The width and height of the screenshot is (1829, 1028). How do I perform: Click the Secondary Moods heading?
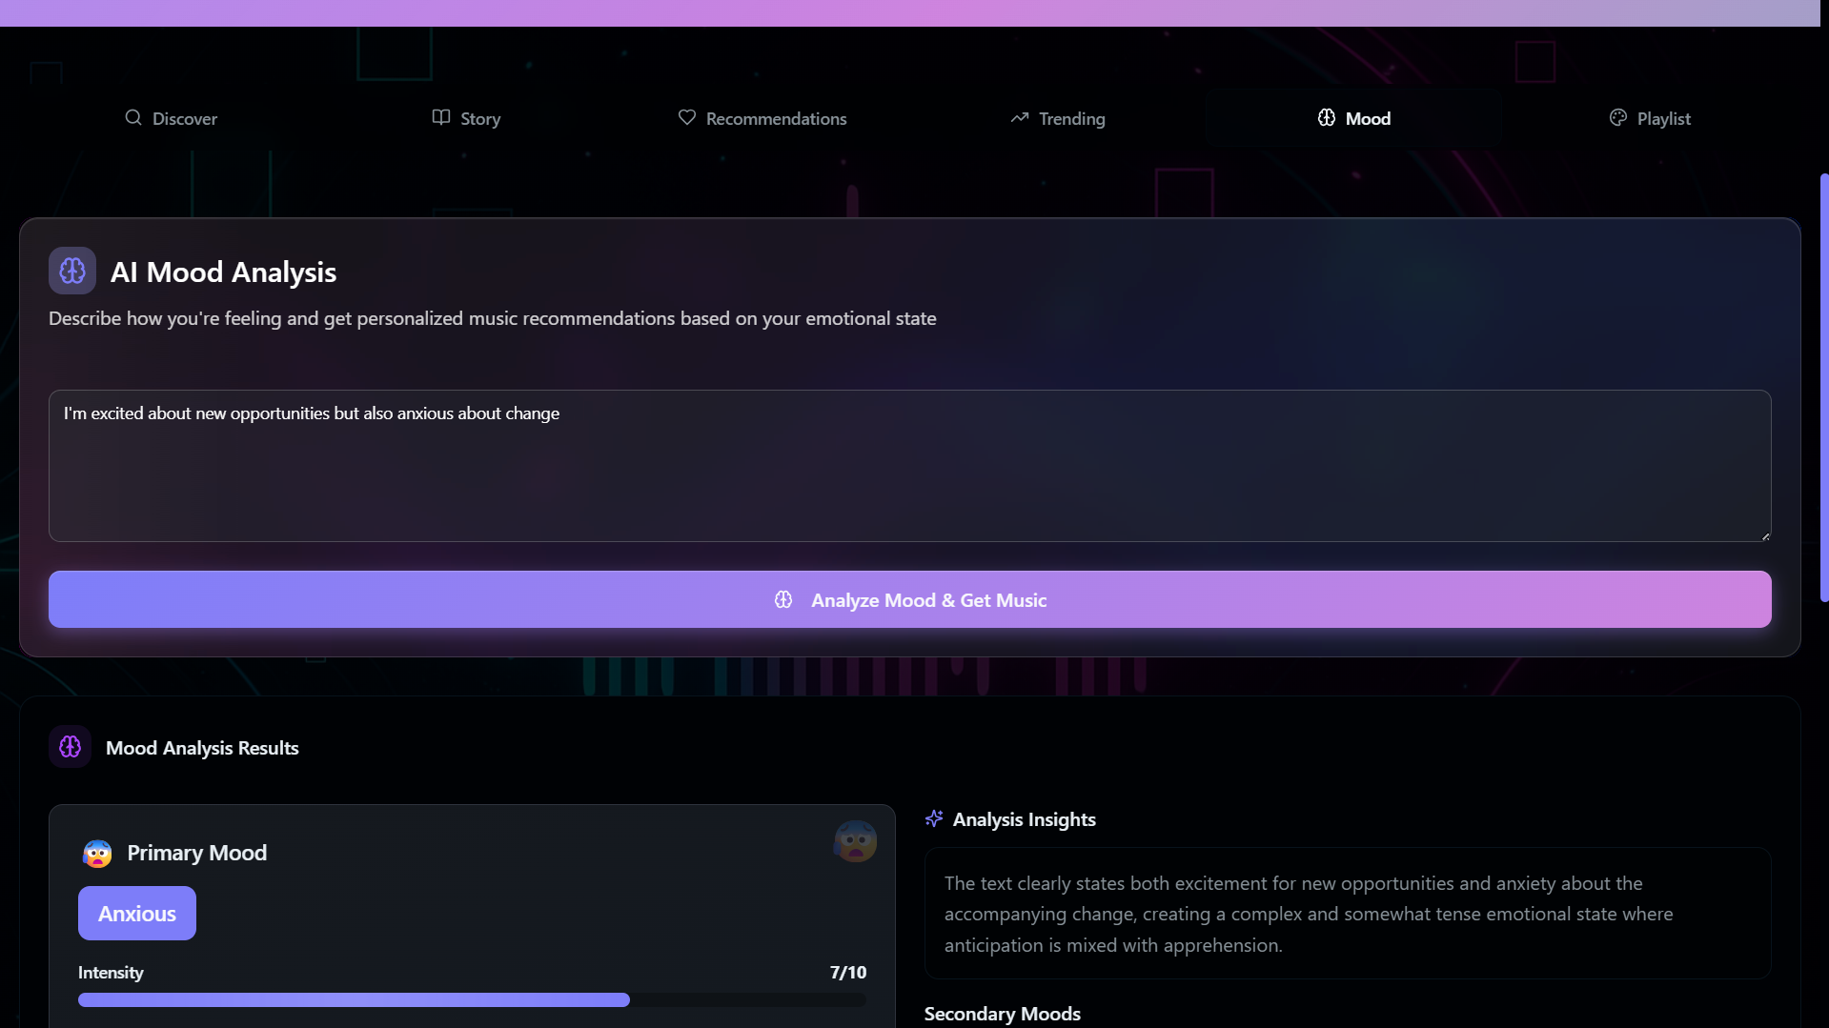[1003, 1014]
